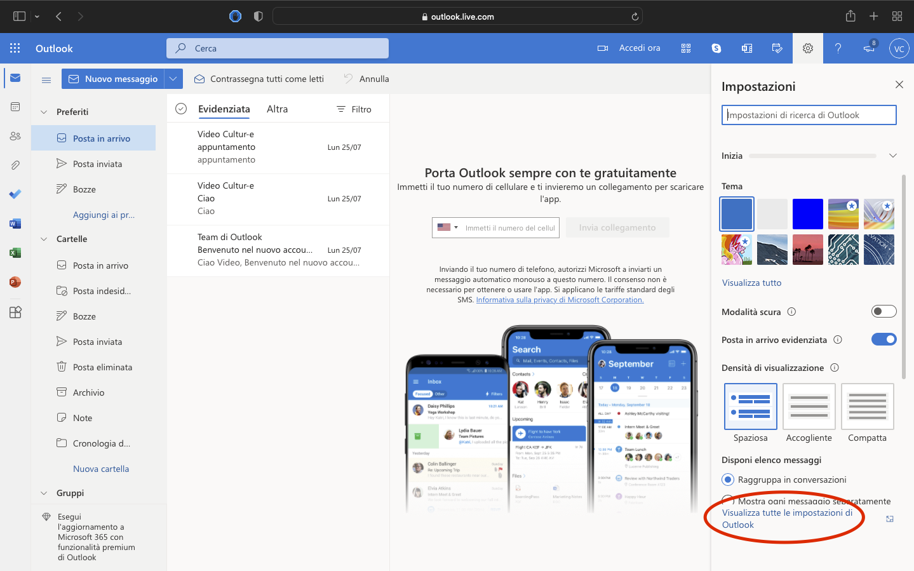Open the Filtro menu above the message list

click(x=354, y=109)
